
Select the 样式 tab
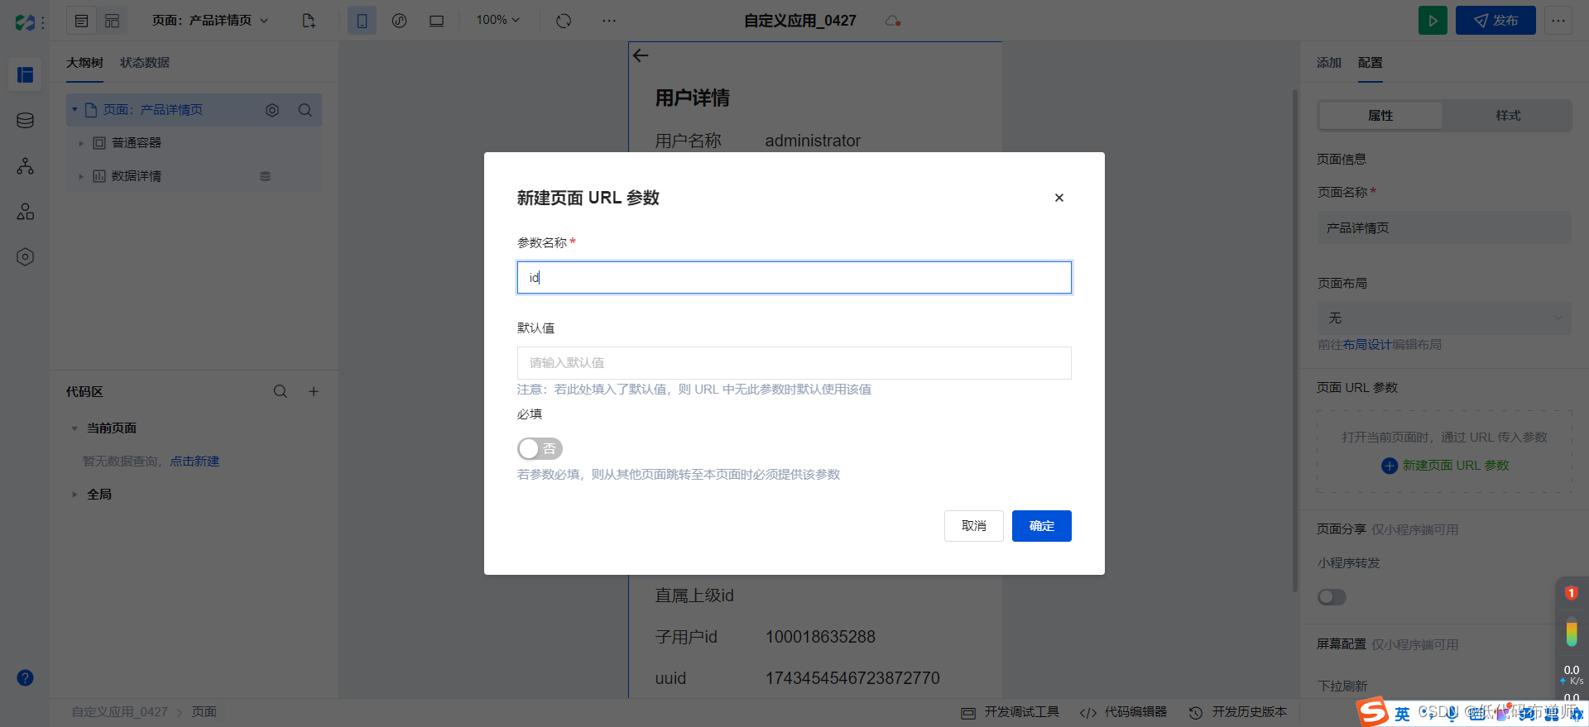click(x=1508, y=116)
